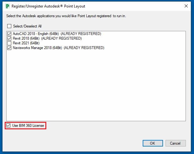Confirm registration with the OK button

click(153, 143)
